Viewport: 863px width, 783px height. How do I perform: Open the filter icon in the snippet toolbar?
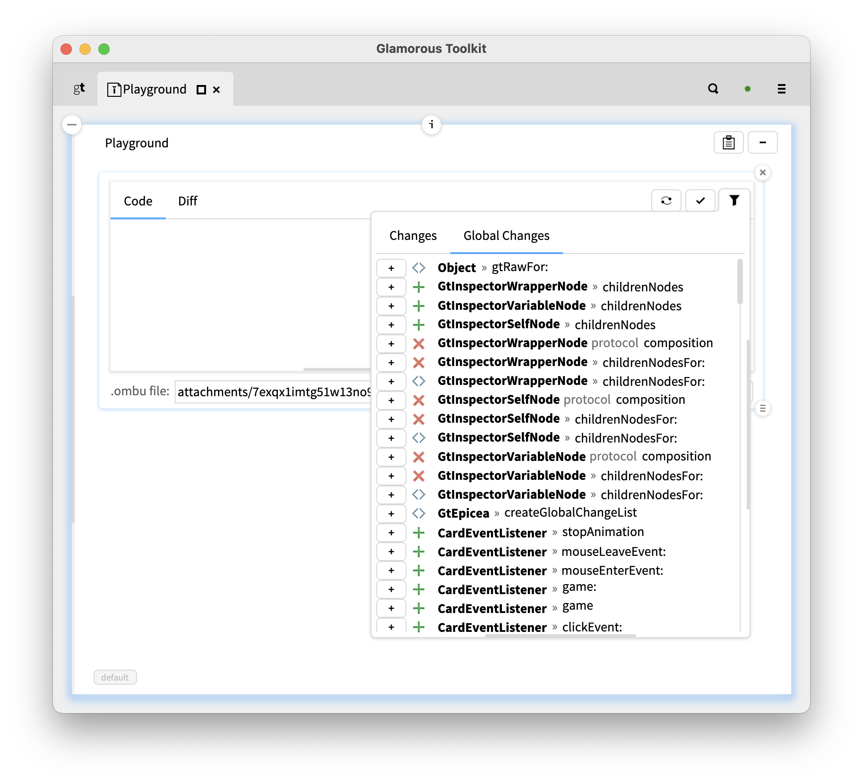733,200
